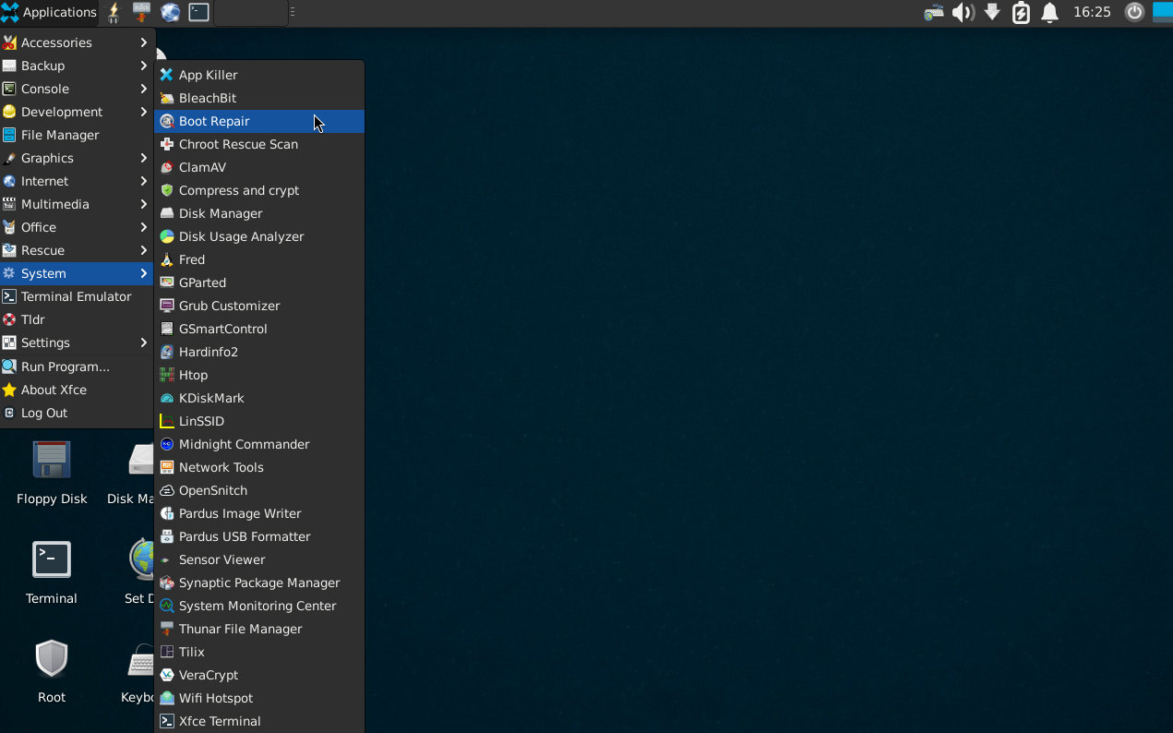Click the battery status icon in panel

[x=1021, y=12]
